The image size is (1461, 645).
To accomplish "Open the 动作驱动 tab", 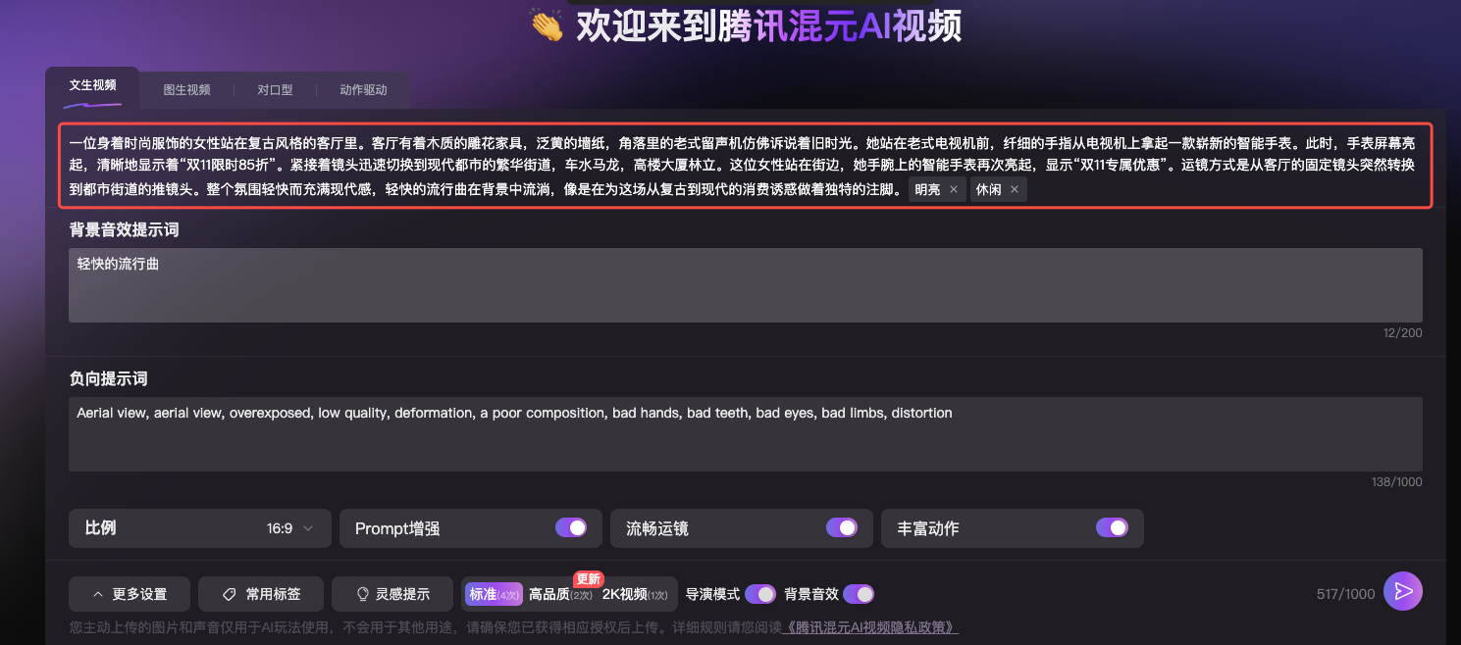I will 363,89.
